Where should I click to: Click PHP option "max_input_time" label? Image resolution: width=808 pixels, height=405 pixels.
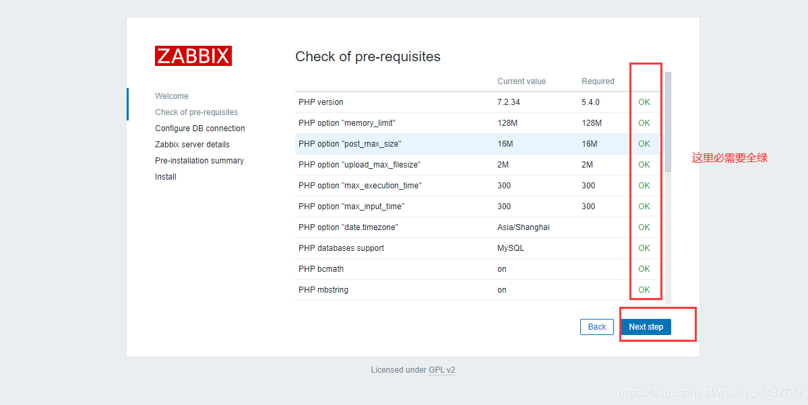pyautogui.click(x=352, y=207)
